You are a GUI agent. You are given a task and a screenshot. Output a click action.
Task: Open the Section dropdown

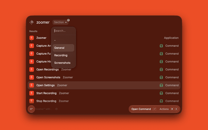point(60,22)
